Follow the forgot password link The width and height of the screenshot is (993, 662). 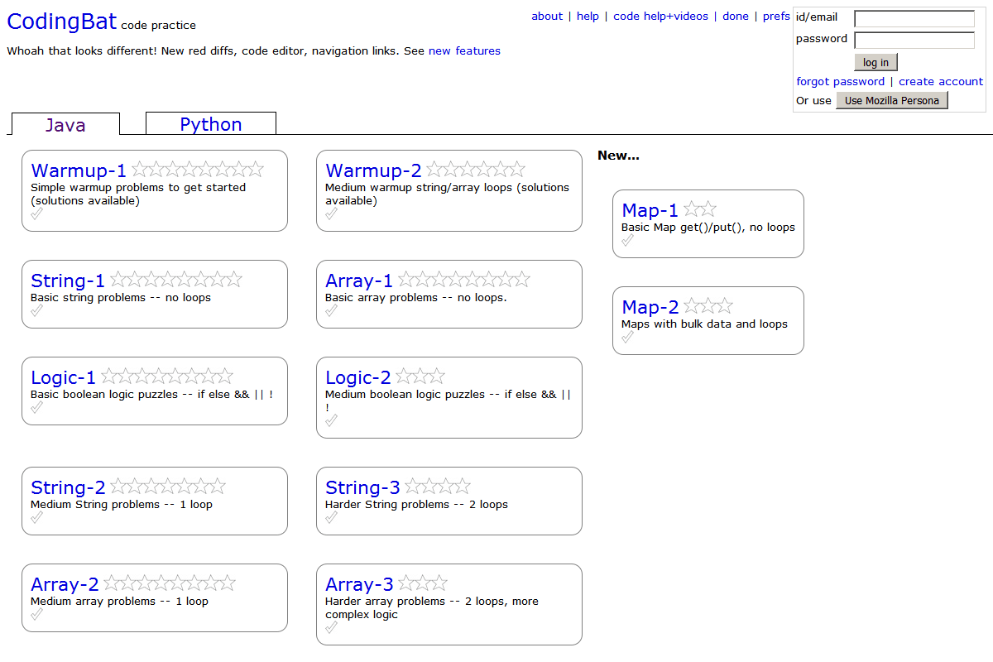[840, 81]
